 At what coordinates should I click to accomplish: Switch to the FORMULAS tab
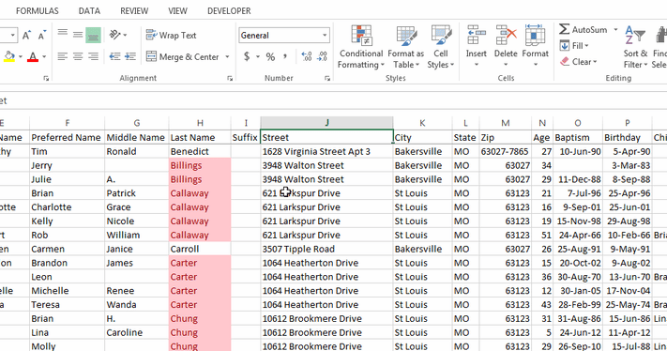(38, 11)
